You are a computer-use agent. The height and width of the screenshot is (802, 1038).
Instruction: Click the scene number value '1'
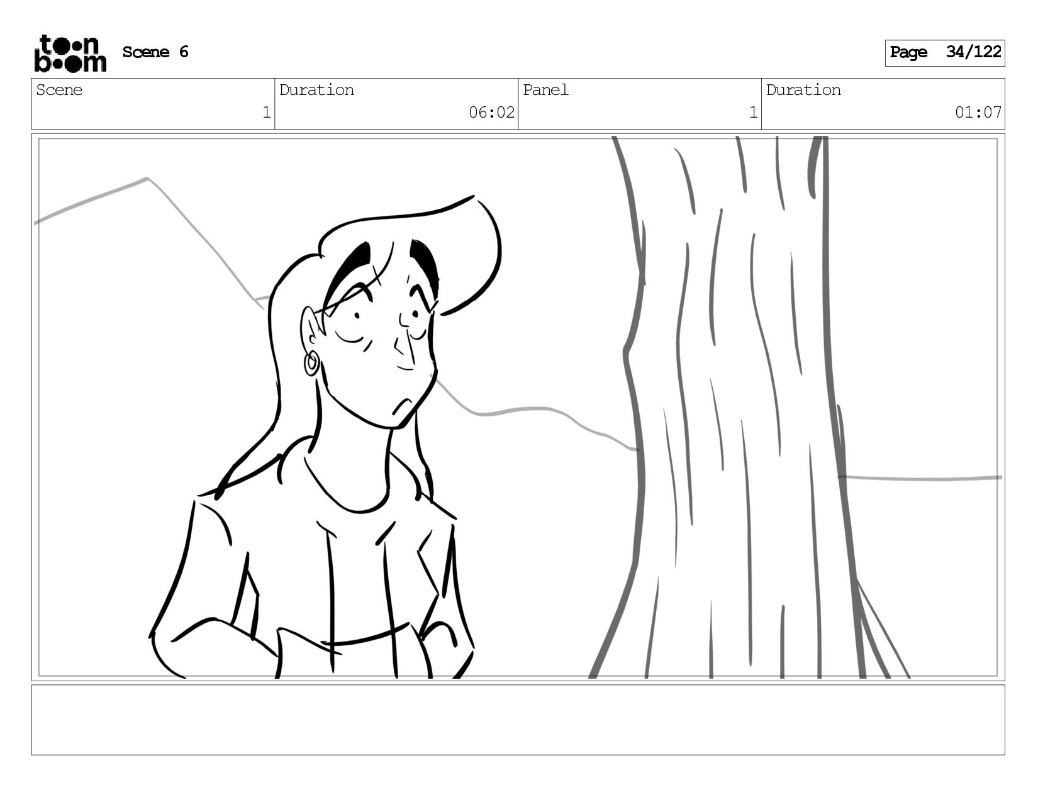tap(266, 113)
